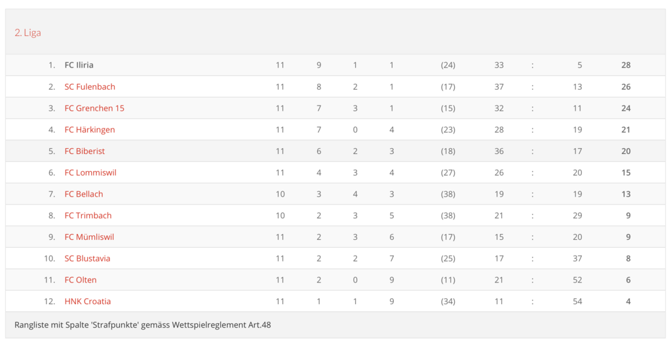Open SC Blustavia team page
The width and height of the screenshot is (671, 348).
pyautogui.click(x=87, y=258)
